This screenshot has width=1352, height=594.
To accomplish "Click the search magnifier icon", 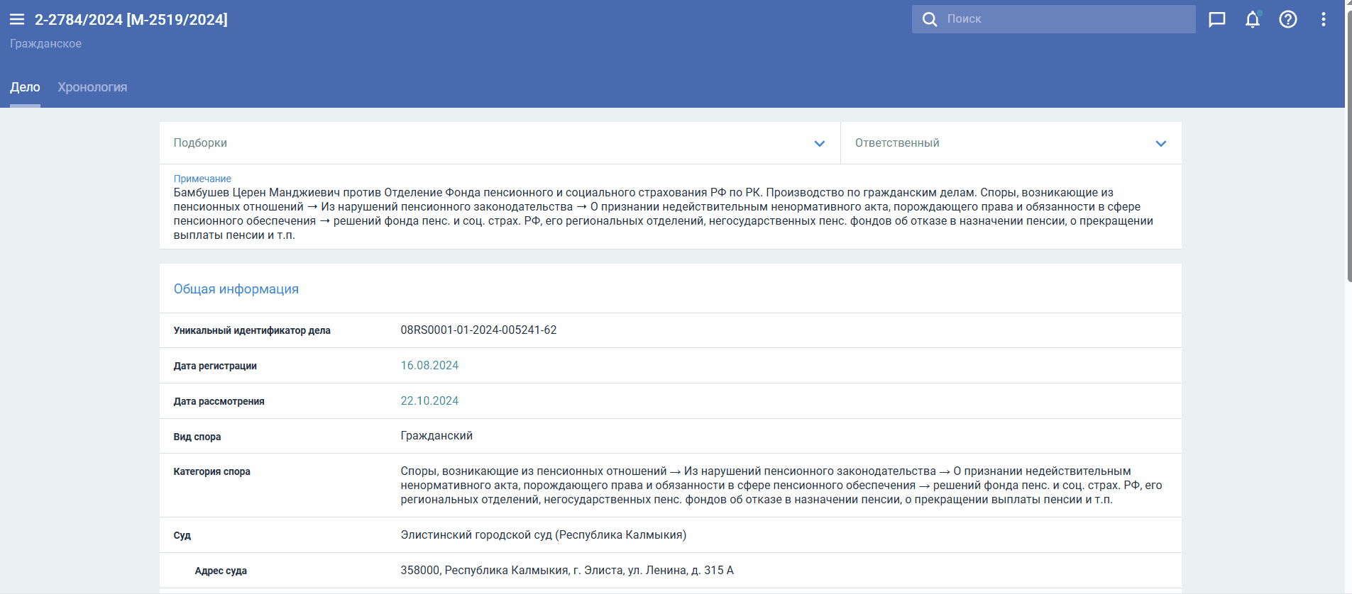I will [x=929, y=19].
